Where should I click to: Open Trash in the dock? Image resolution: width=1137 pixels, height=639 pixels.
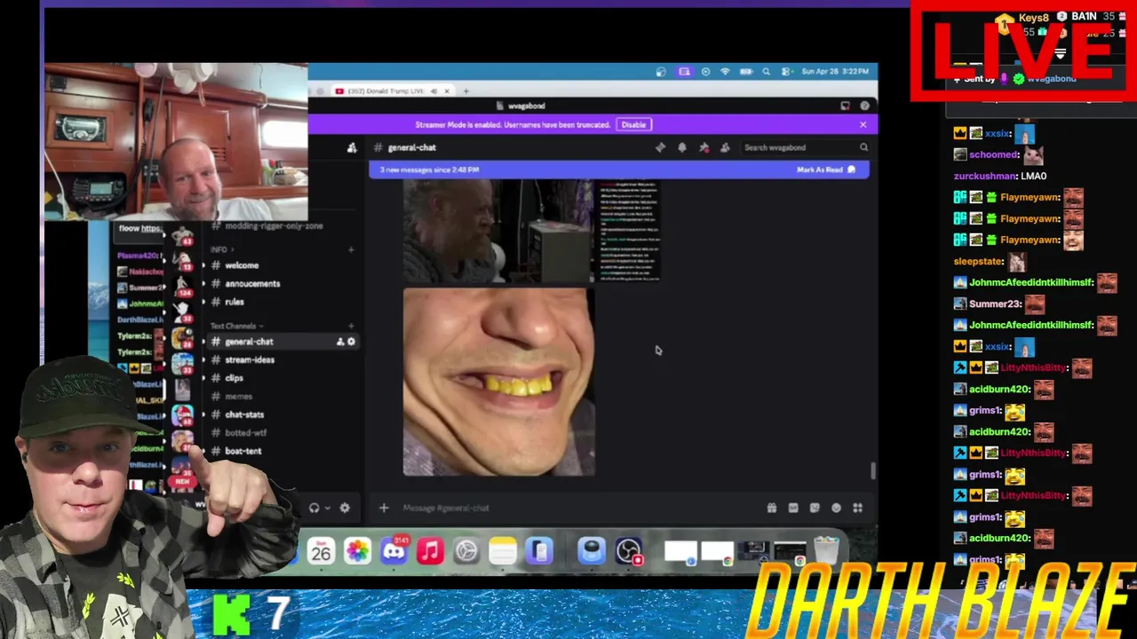coord(826,551)
